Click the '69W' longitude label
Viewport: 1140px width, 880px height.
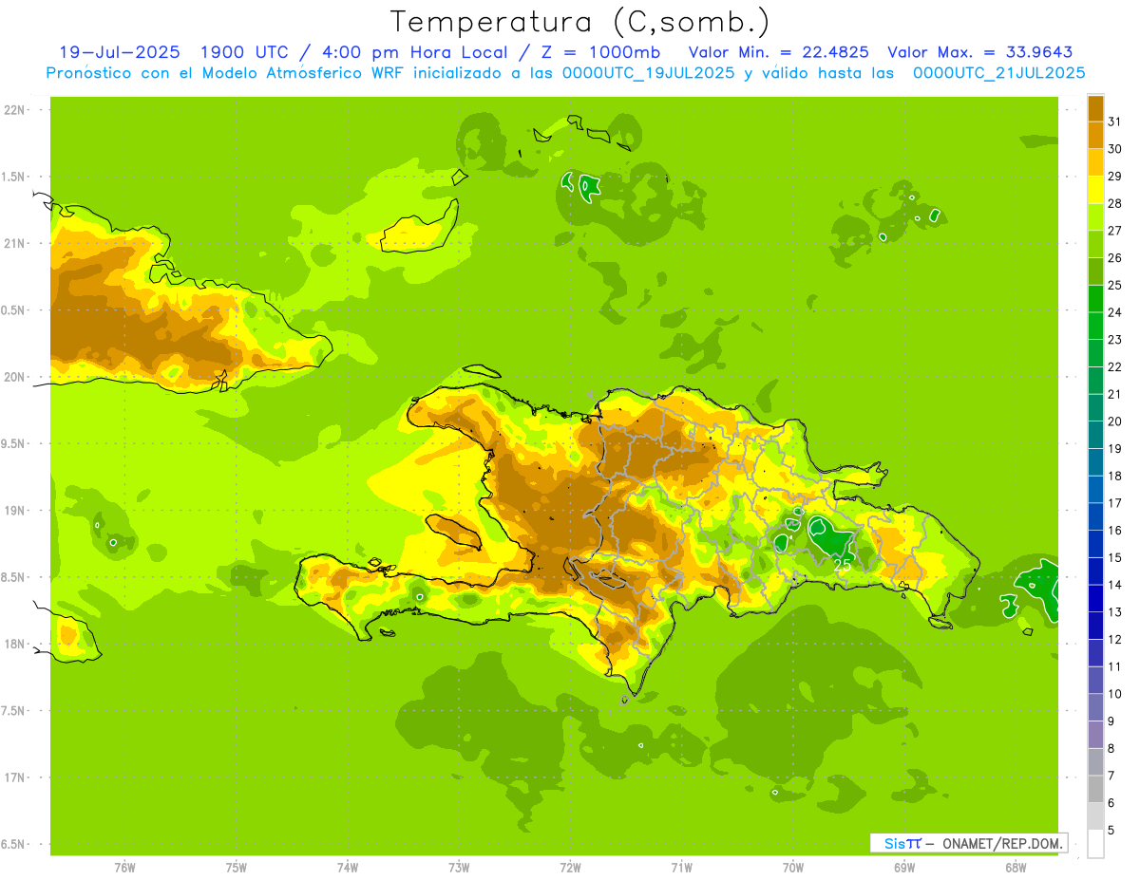tap(904, 868)
